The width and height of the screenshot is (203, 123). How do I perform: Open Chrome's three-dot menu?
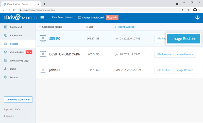tap(199, 10)
